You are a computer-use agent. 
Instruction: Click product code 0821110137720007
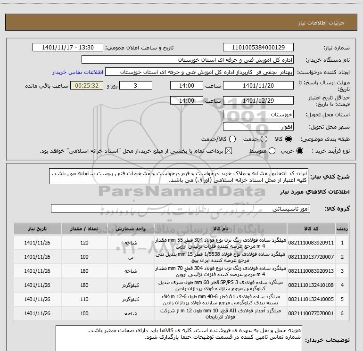[x=311, y=257]
